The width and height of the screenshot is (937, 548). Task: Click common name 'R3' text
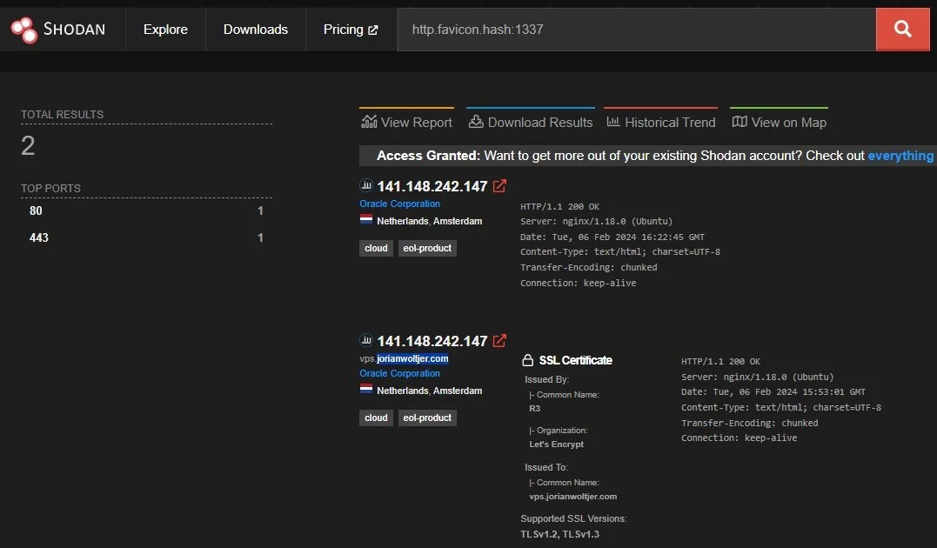[x=535, y=409]
